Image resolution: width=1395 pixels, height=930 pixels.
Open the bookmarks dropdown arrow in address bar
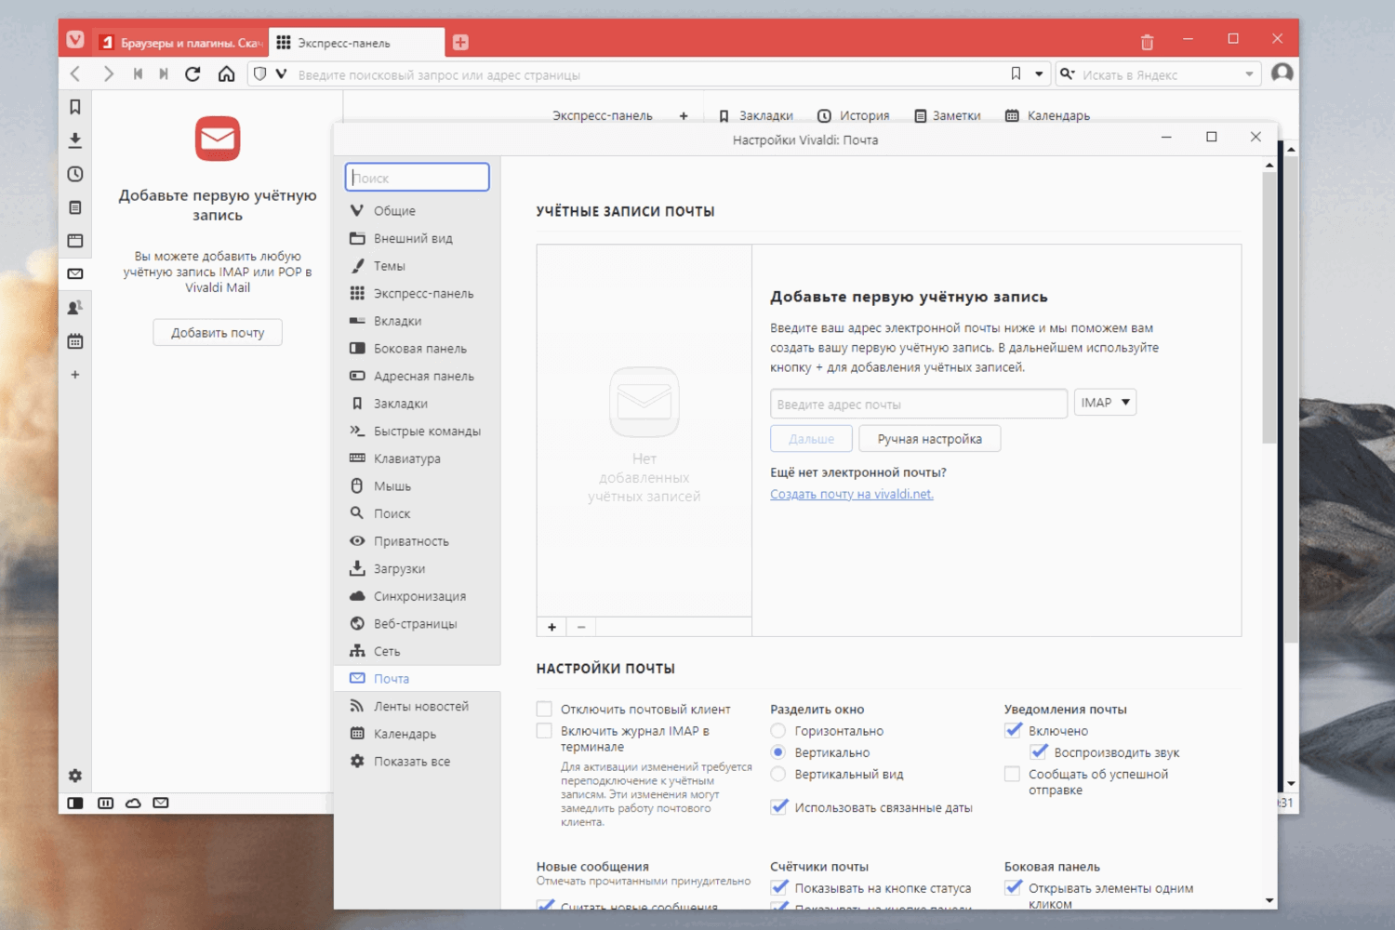click(1039, 73)
